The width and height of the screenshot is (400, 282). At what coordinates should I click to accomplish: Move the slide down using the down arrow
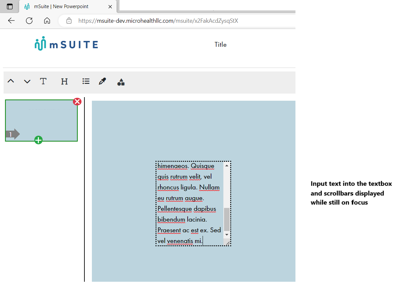27,81
